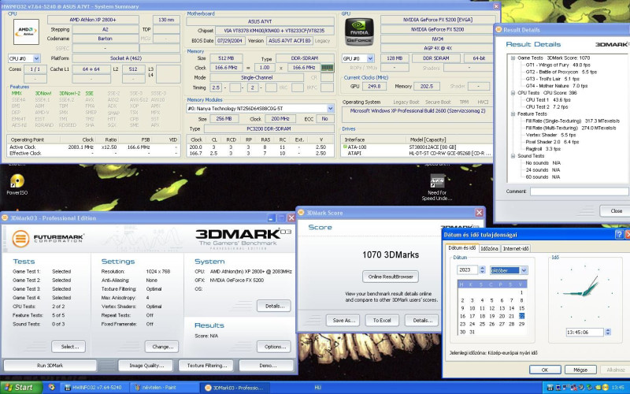630x394 pixels.
Task: Click the system tray clock showing 13:45
Action: (618, 388)
